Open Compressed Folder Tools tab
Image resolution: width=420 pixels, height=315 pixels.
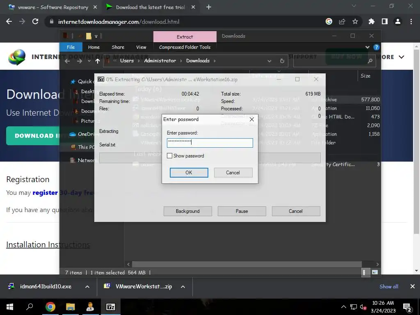click(x=185, y=47)
